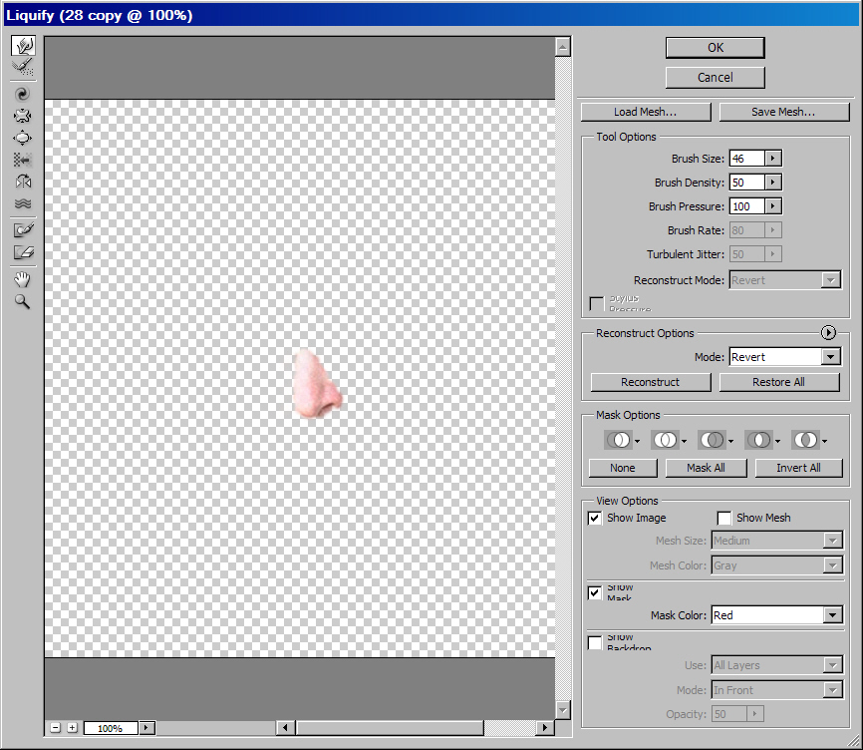Image resolution: width=863 pixels, height=750 pixels.
Task: Click the Brush Size input field
Action: coord(746,159)
